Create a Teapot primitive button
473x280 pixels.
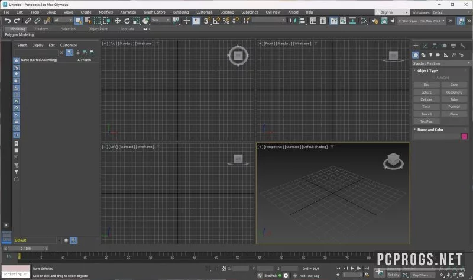pyautogui.click(x=426, y=114)
